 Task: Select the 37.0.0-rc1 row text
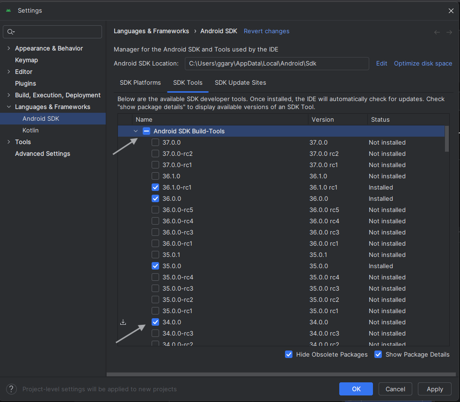tap(177, 165)
